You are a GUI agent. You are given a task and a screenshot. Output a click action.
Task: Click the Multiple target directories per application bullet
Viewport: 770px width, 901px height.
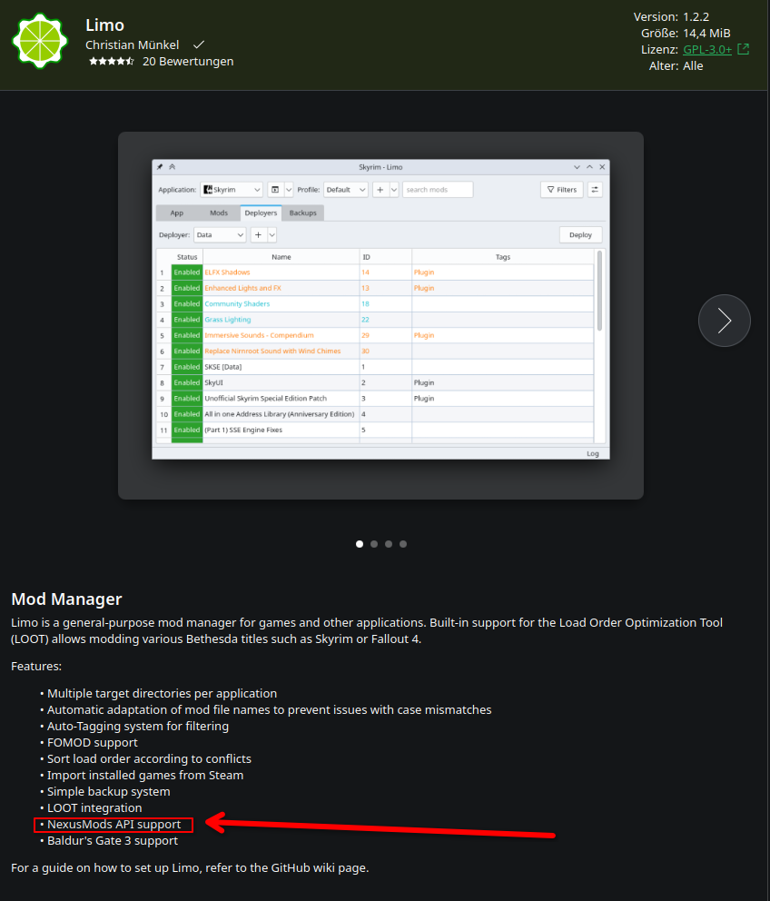tap(159, 694)
